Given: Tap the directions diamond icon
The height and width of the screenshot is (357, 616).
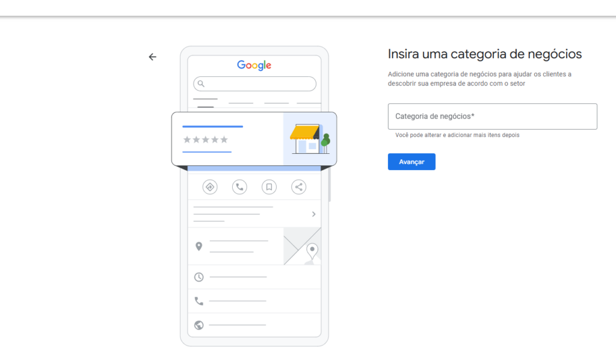Looking at the screenshot, I should tap(210, 187).
